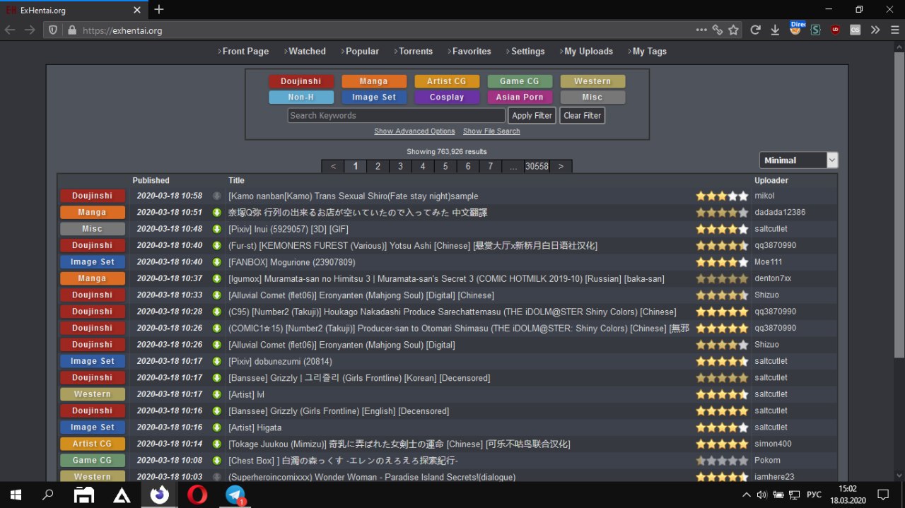Click the uBlock Origin shield icon
This screenshot has width=905, height=508.
[x=836, y=30]
